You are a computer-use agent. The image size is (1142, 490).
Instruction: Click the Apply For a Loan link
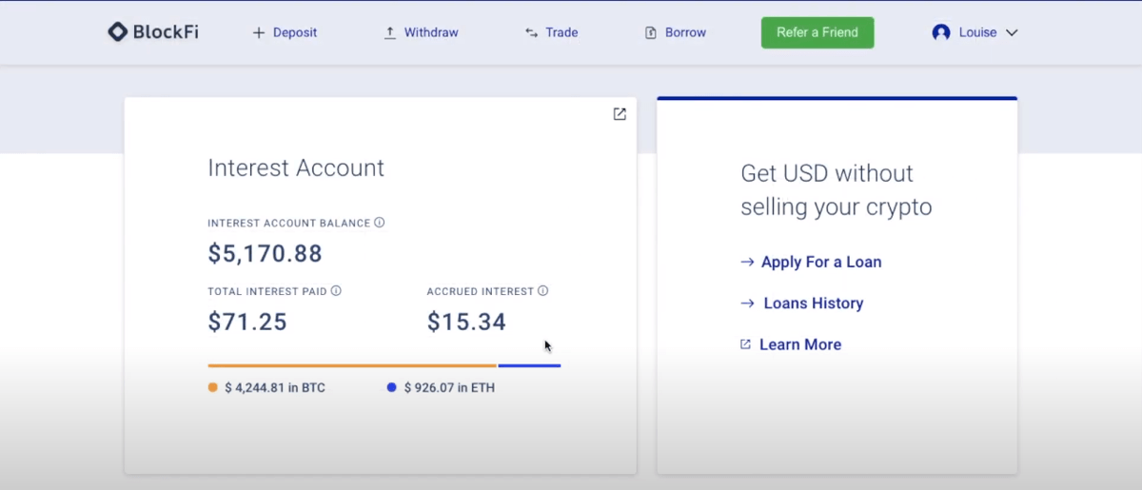(x=811, y=262)
